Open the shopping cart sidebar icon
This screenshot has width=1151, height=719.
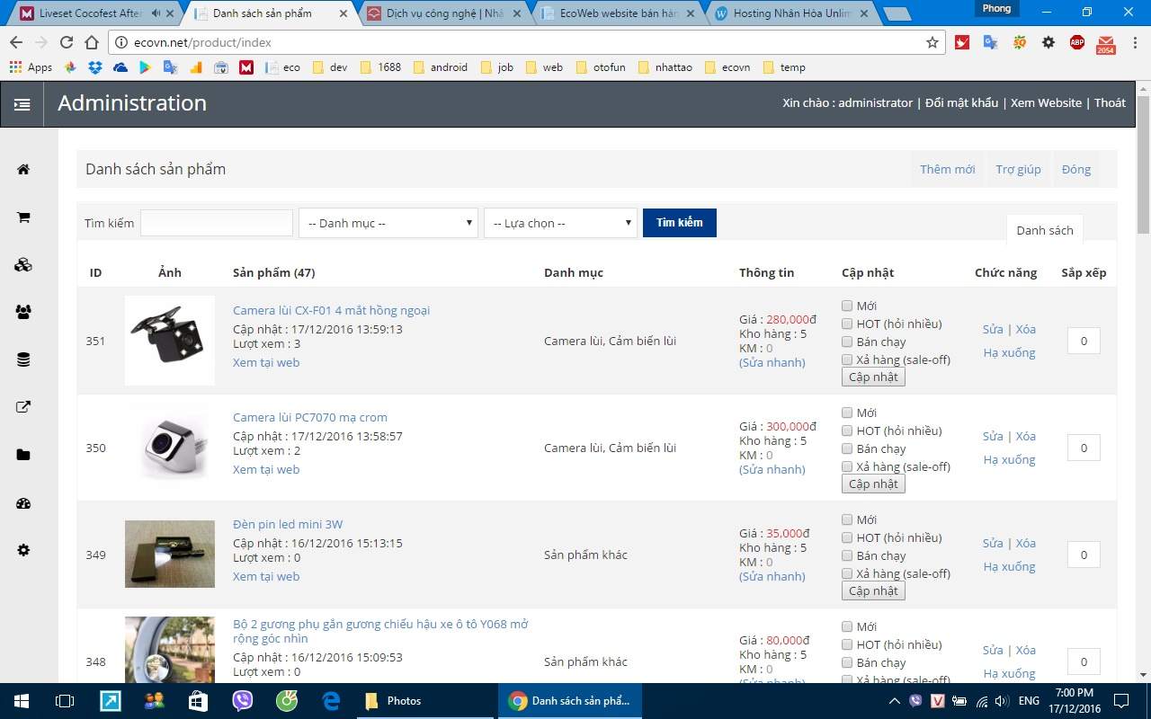[23, 217]
